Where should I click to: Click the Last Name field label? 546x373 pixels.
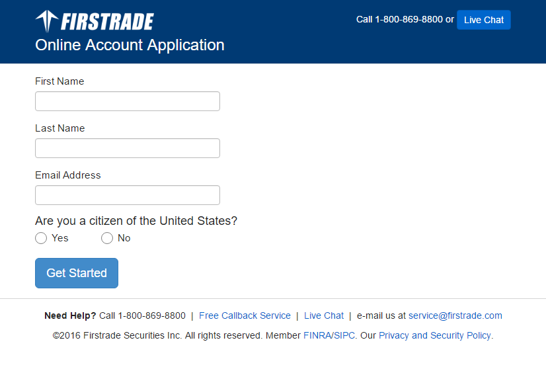[x=59, y=128]
